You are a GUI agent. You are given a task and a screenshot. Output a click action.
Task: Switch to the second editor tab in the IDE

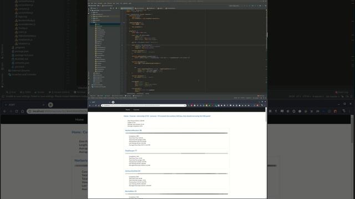(139, 8)
